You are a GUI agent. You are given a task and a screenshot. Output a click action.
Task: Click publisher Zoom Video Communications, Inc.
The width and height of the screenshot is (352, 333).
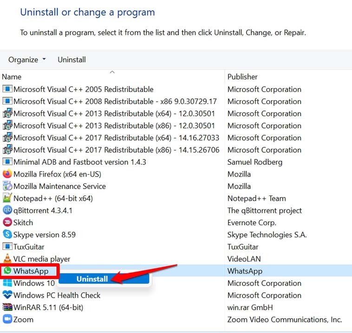[284, 320]
